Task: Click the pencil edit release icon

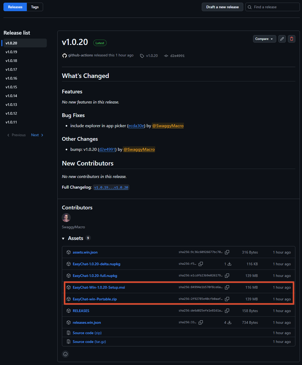Action: pos(282,39)
